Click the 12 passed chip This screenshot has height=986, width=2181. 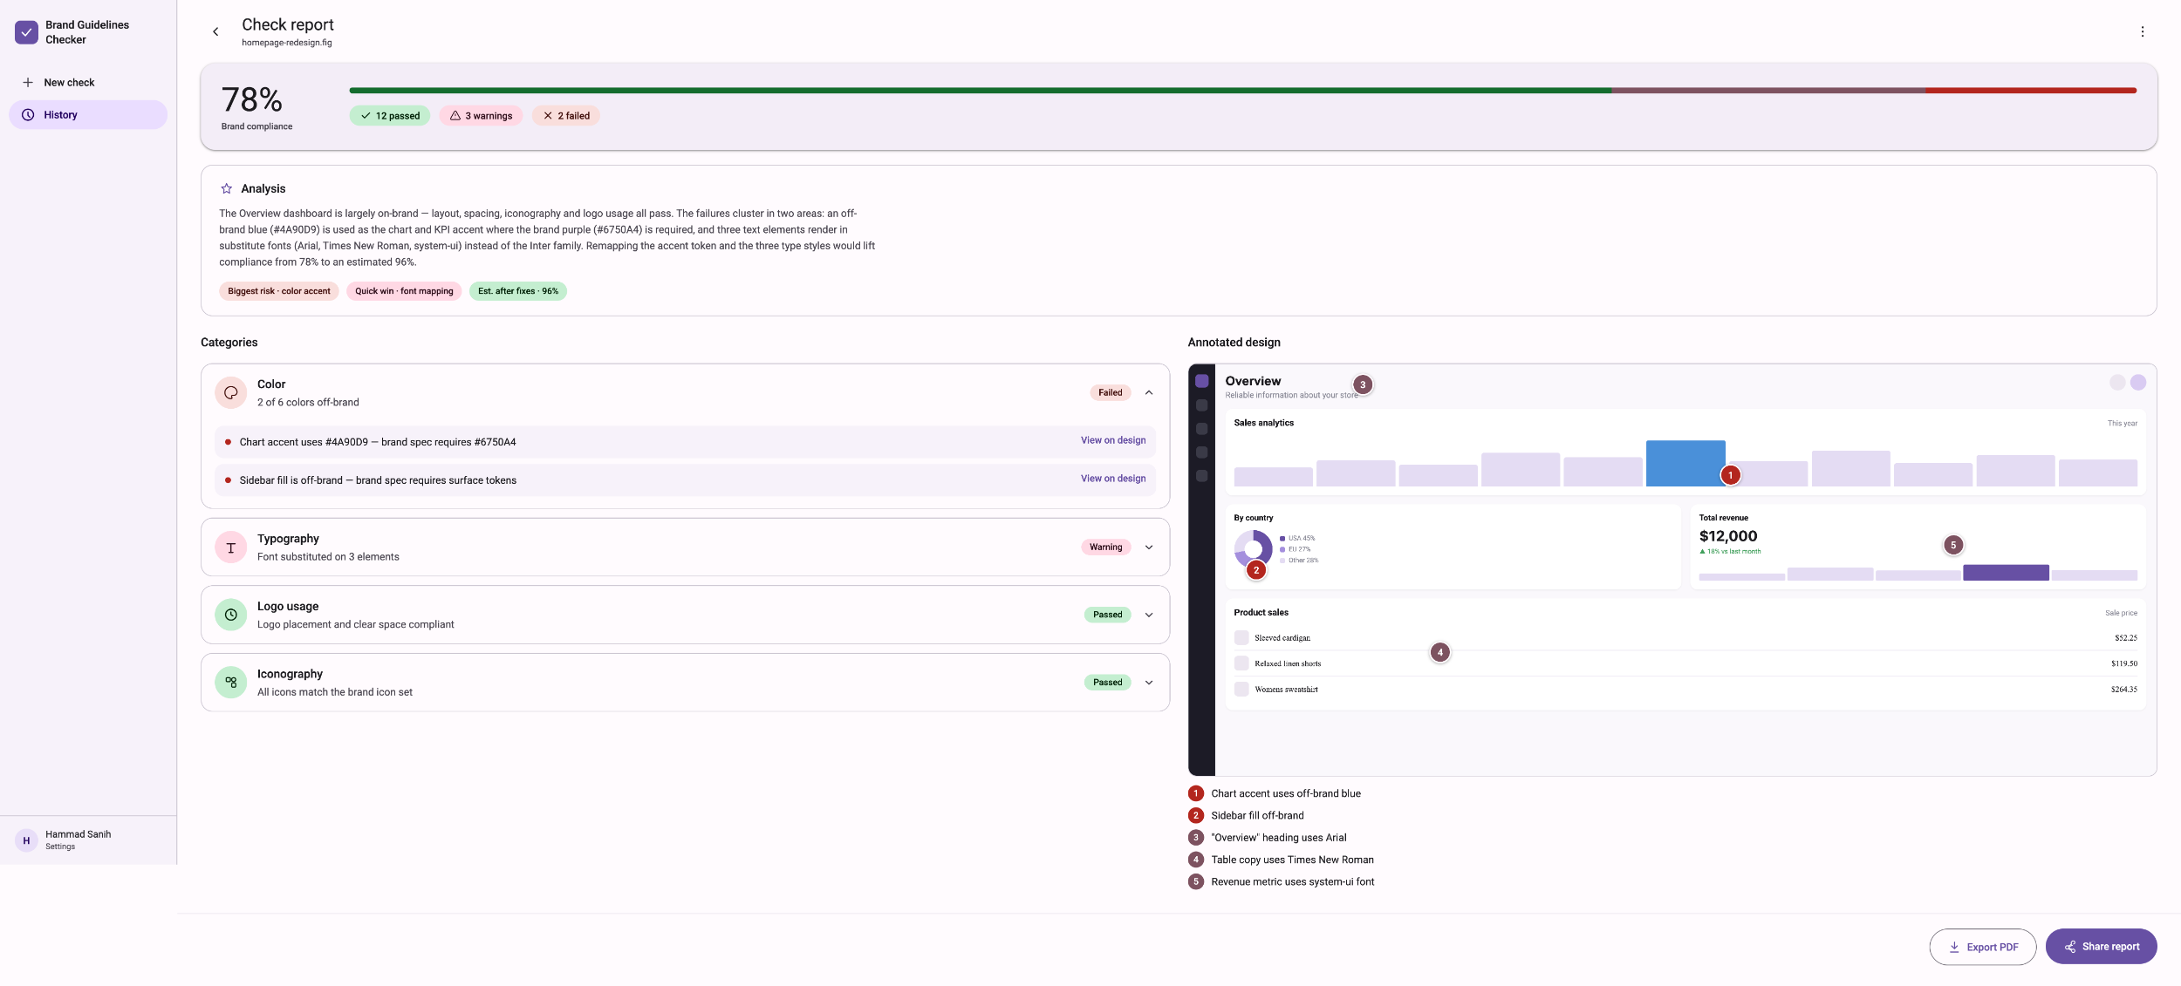[x=390, y=116]
